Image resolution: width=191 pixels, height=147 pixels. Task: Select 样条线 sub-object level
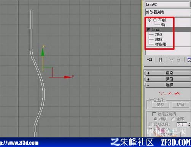(x=161, y=44)
